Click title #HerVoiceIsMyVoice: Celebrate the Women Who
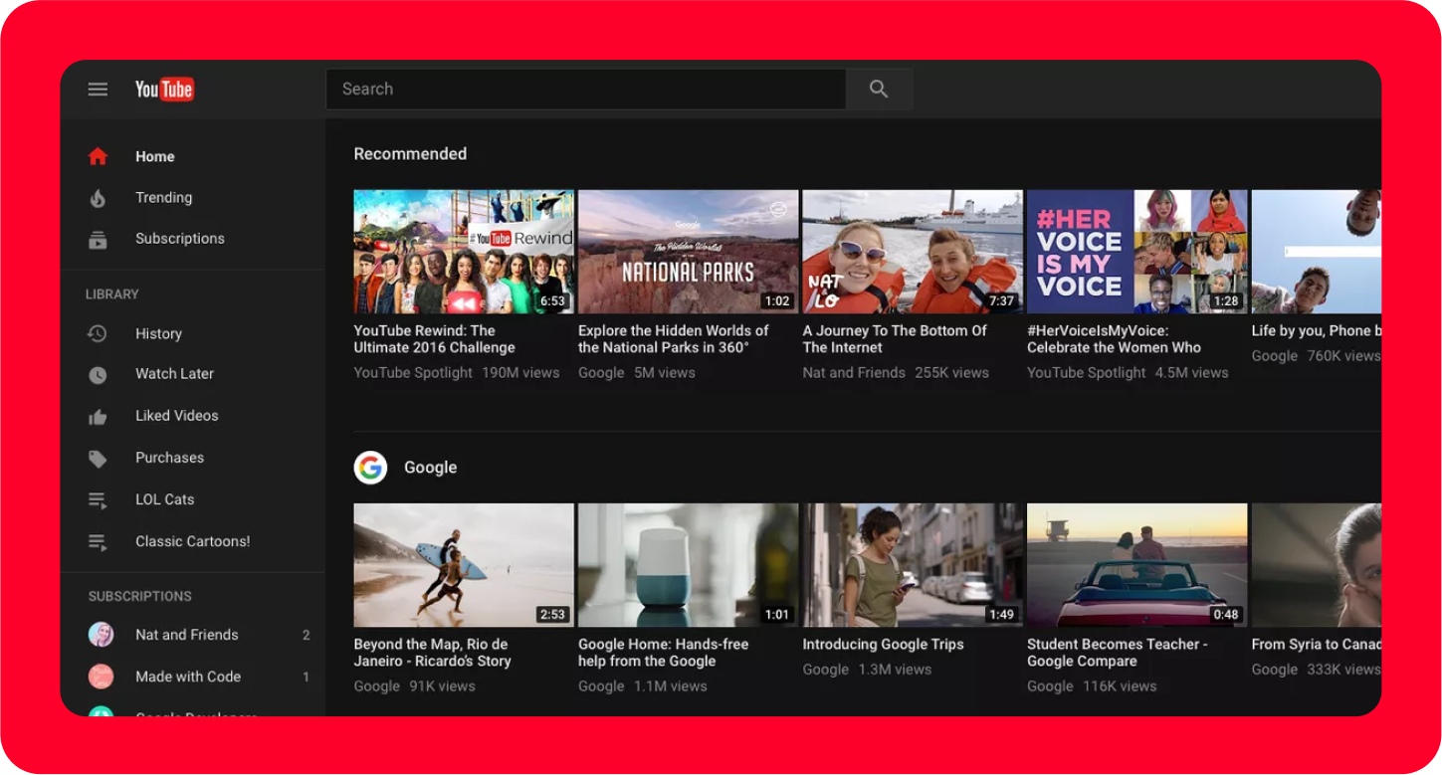1442x775 pixels. click(1115, 339)
